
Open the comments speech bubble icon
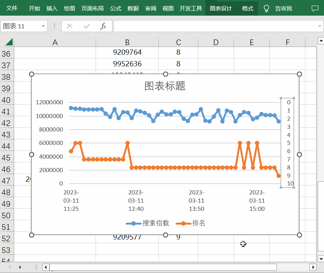(315, 9)
